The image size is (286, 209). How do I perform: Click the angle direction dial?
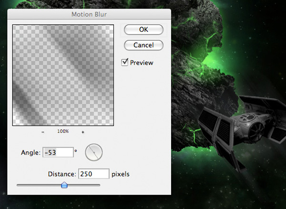(94, 152)
